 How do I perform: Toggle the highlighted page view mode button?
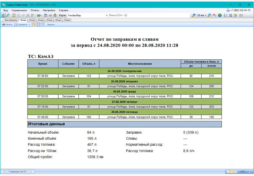[x=33, y=24]
